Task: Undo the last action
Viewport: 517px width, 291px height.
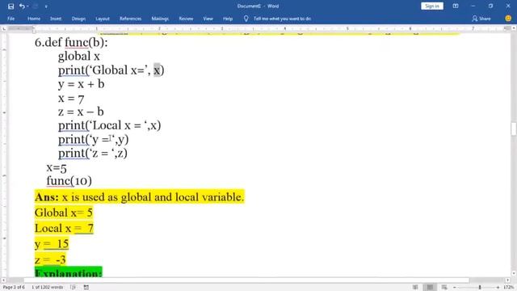Action: (x=22, y=6)
